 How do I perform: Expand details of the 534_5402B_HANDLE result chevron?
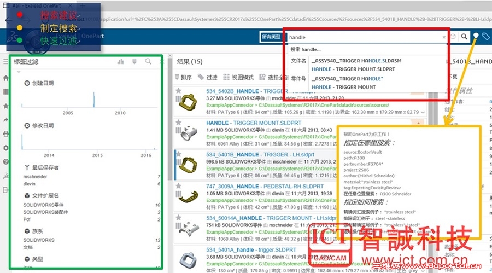423,112
